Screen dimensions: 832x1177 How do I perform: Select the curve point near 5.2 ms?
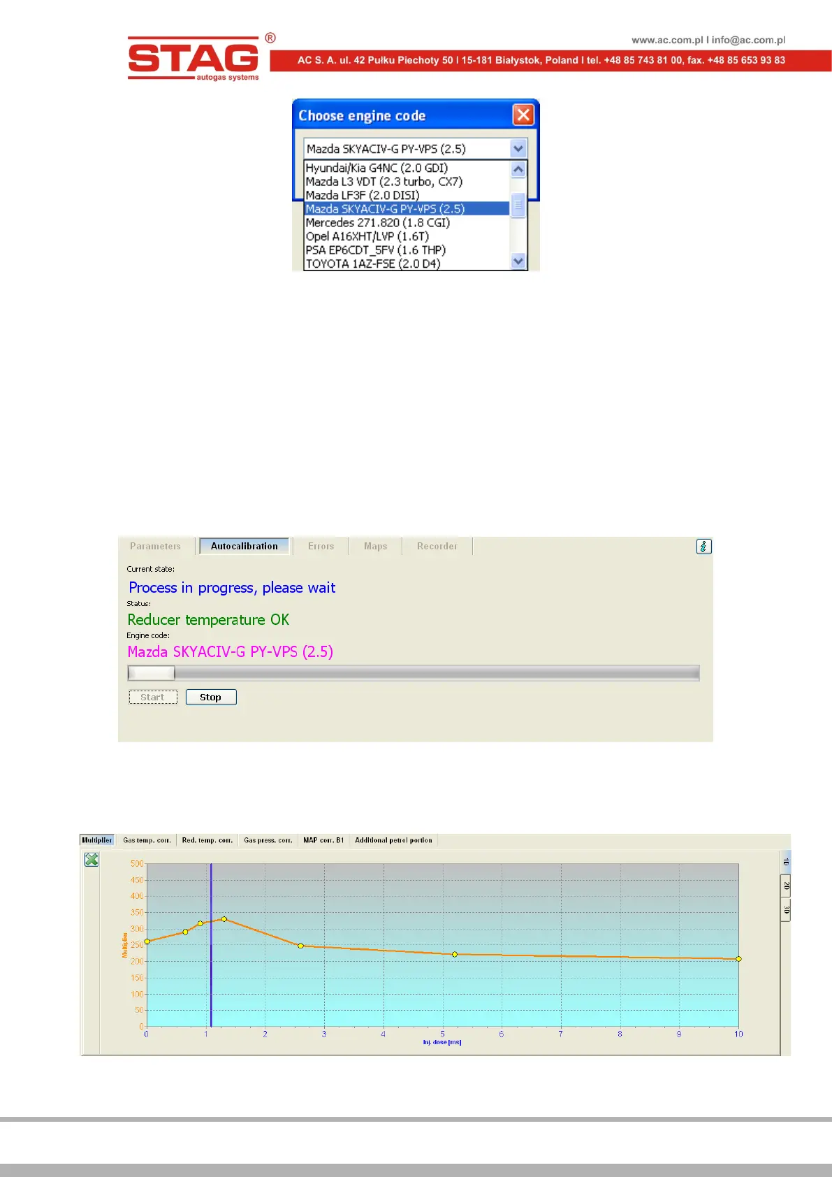tap(455, 954)
